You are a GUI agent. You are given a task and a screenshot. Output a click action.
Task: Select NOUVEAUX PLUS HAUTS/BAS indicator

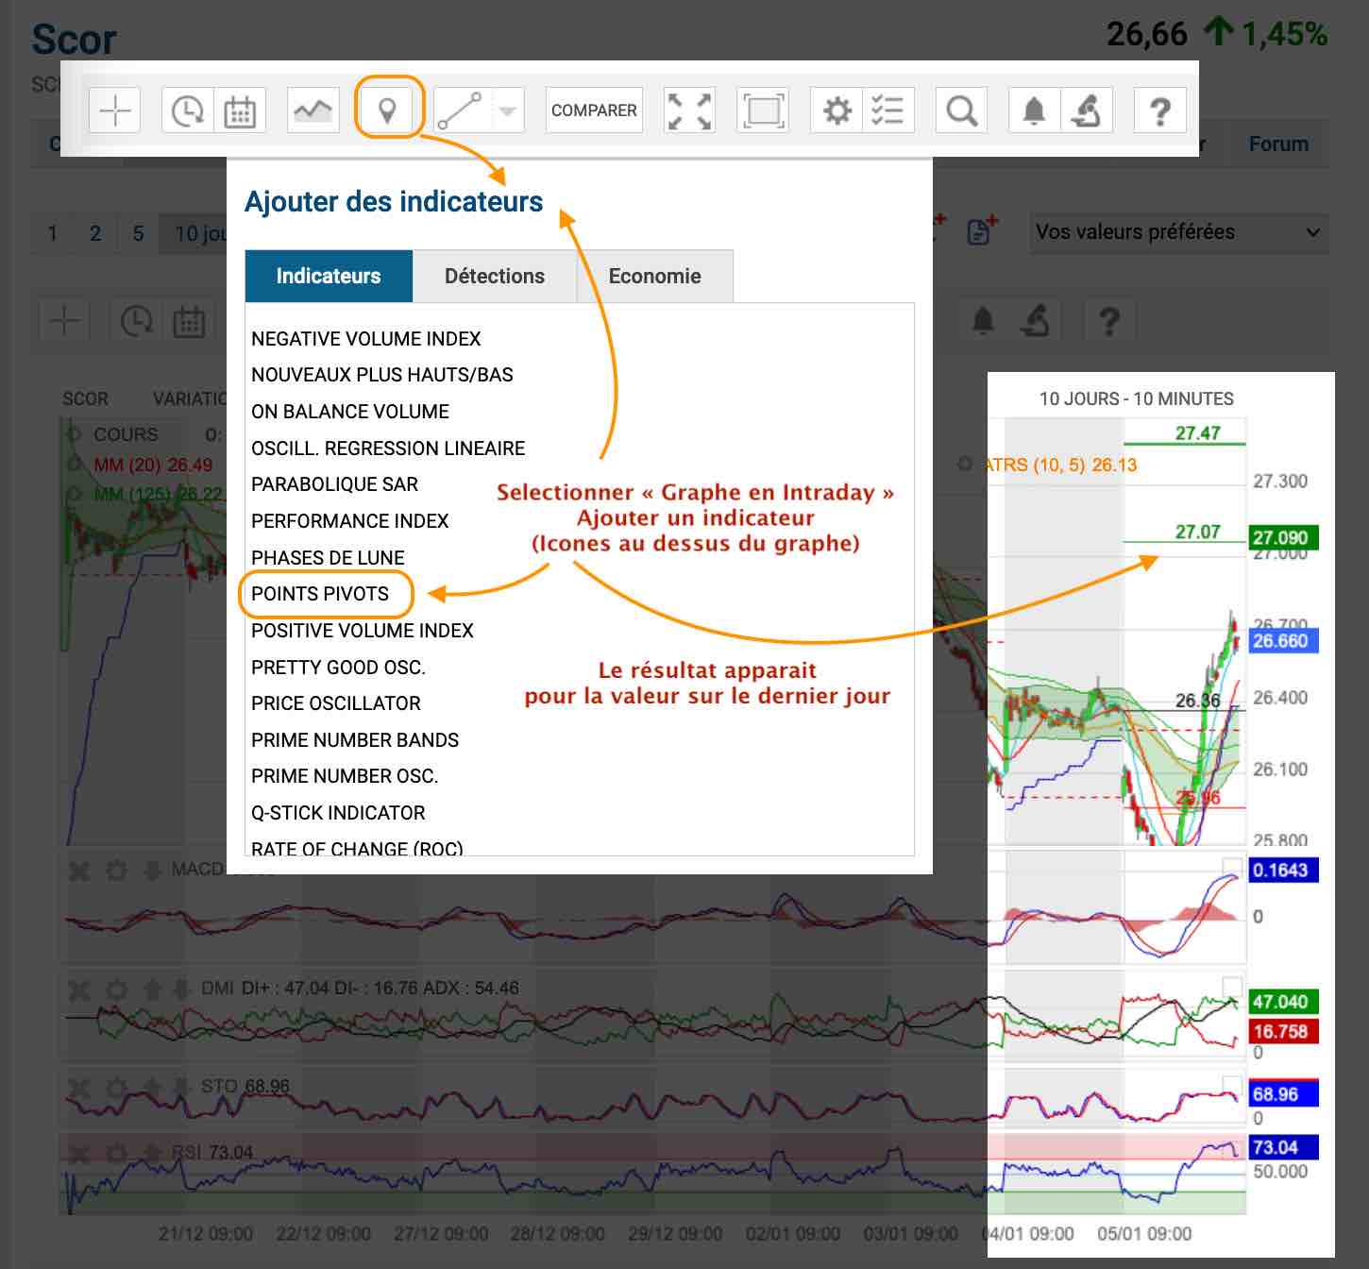click(x=381, y=375)
